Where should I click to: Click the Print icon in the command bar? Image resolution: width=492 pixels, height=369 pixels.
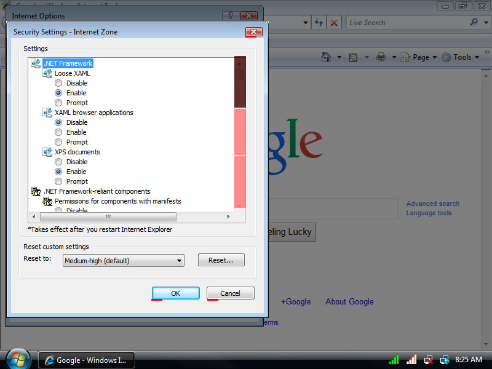click(381, 57)
